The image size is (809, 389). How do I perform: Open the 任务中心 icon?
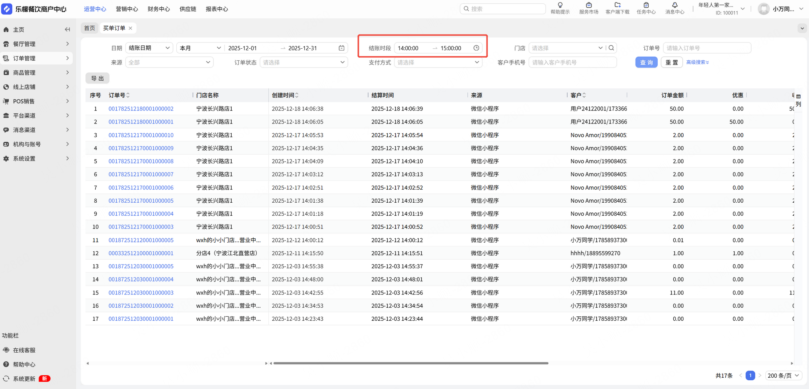(x=646, y=5)
